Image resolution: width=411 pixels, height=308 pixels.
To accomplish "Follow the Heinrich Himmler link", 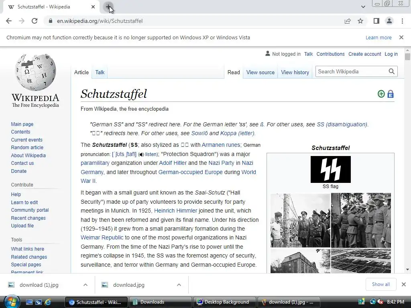I will (175, 211).
